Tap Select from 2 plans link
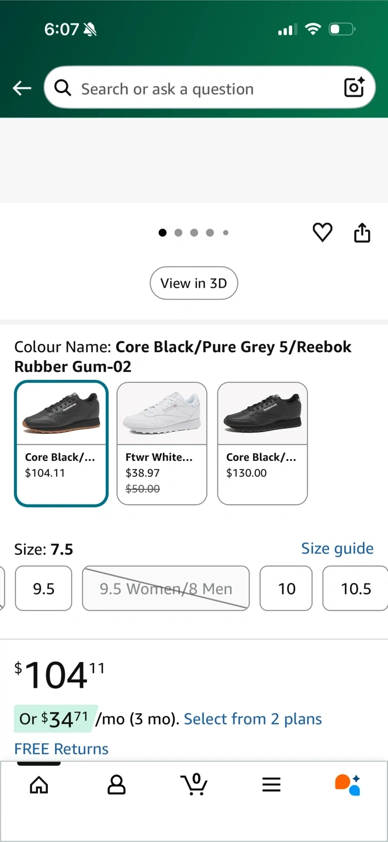 (x=252, y=719)
